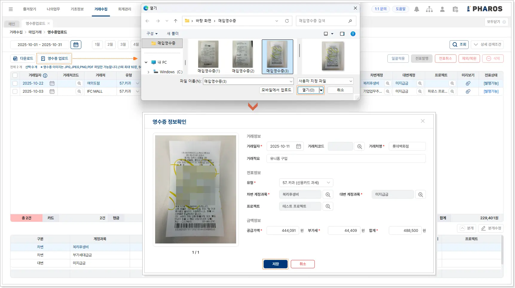Screen dimensions: 515x288
Task: Open the 유형 dropdown showing 57. 카과
Action: (x=306, y=183)
